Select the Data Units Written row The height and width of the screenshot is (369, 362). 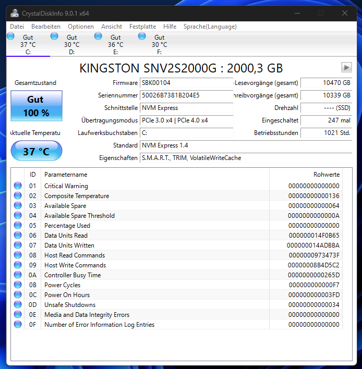pyautogui.click(x=177, y=245)
